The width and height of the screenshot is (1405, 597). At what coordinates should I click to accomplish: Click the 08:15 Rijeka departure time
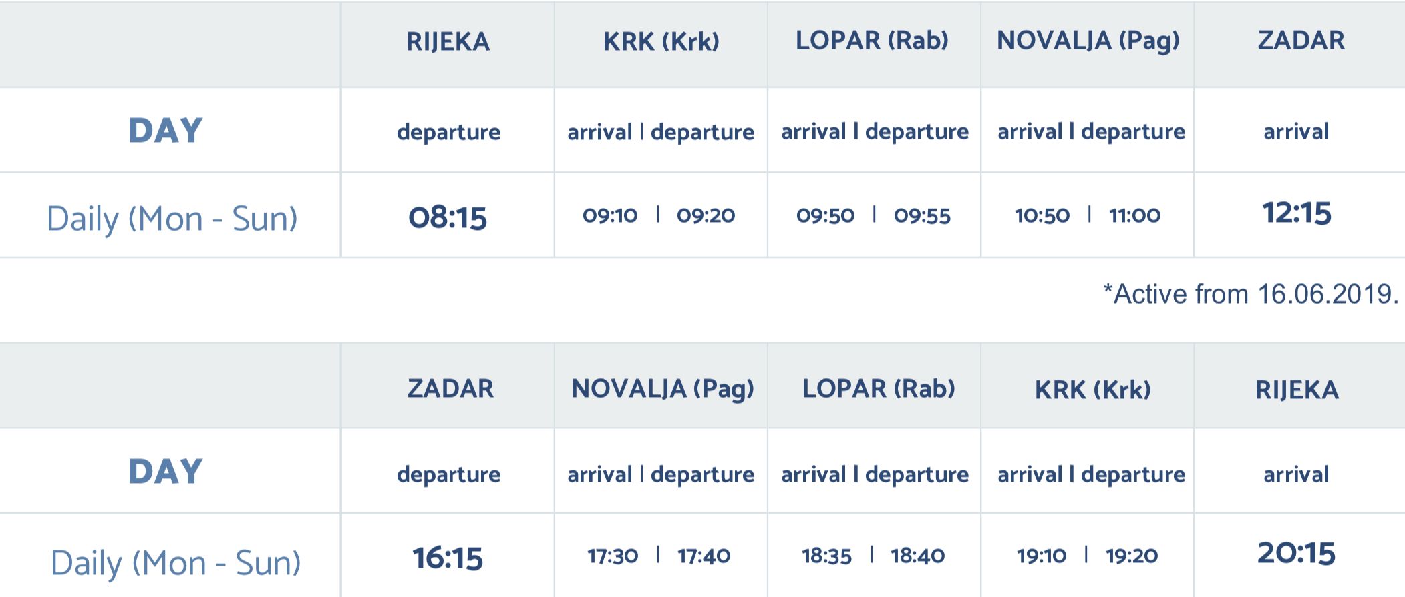click(x=448, y=217)
